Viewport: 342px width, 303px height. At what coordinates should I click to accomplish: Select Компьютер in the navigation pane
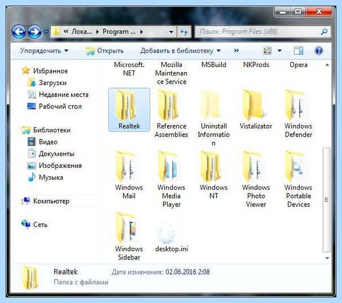[x=46, y=201]
